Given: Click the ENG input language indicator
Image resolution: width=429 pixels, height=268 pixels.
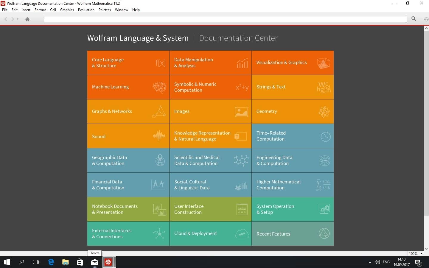Looking at the screenshot, I should pos(386,262).
